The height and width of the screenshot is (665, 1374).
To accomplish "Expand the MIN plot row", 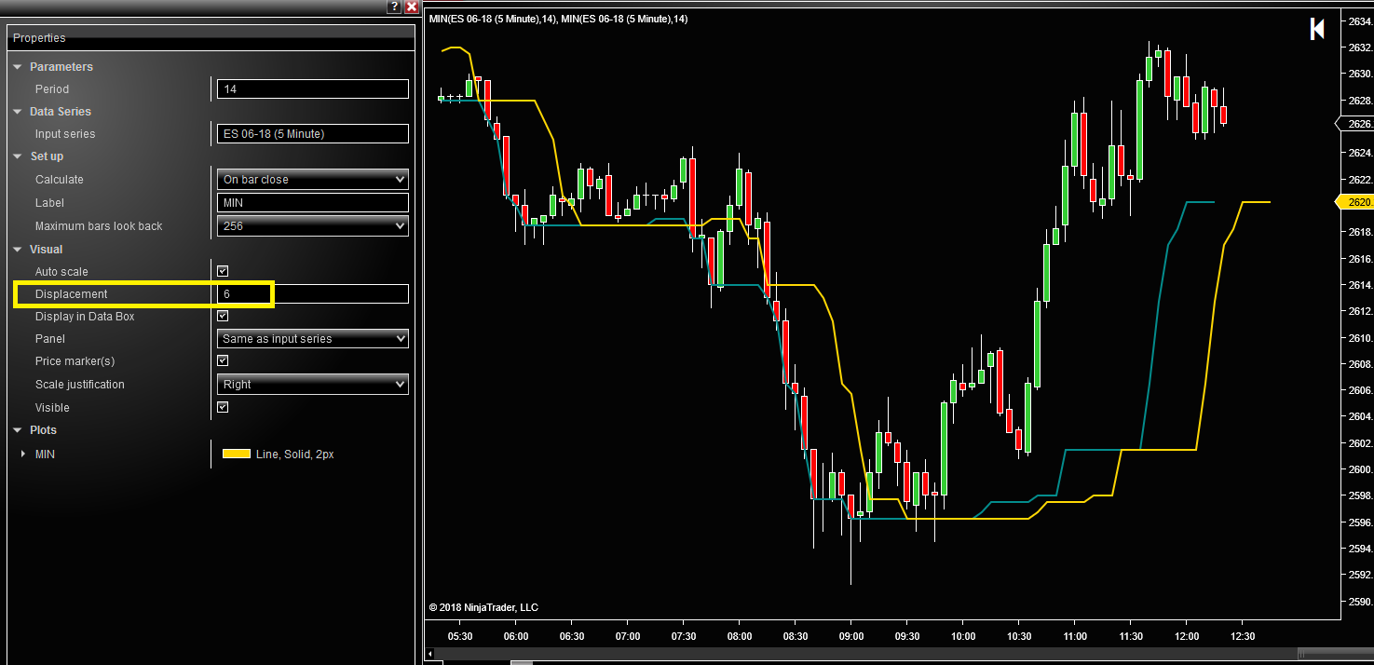I will click(x=23, y=455).
